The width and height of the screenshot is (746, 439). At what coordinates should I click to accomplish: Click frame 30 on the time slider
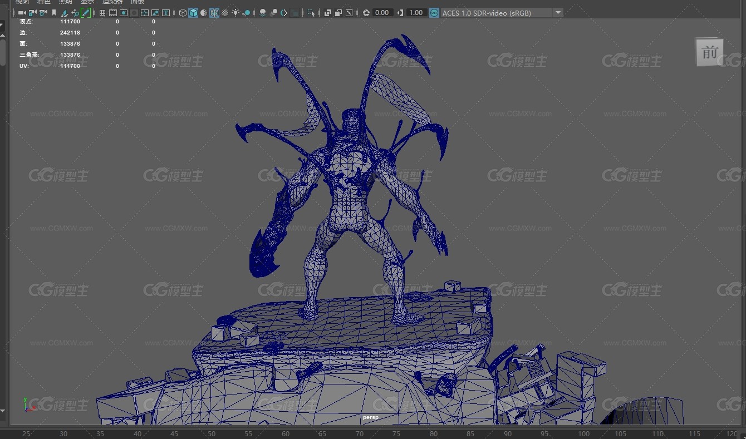pyautogui.click(x=63, y=433)
